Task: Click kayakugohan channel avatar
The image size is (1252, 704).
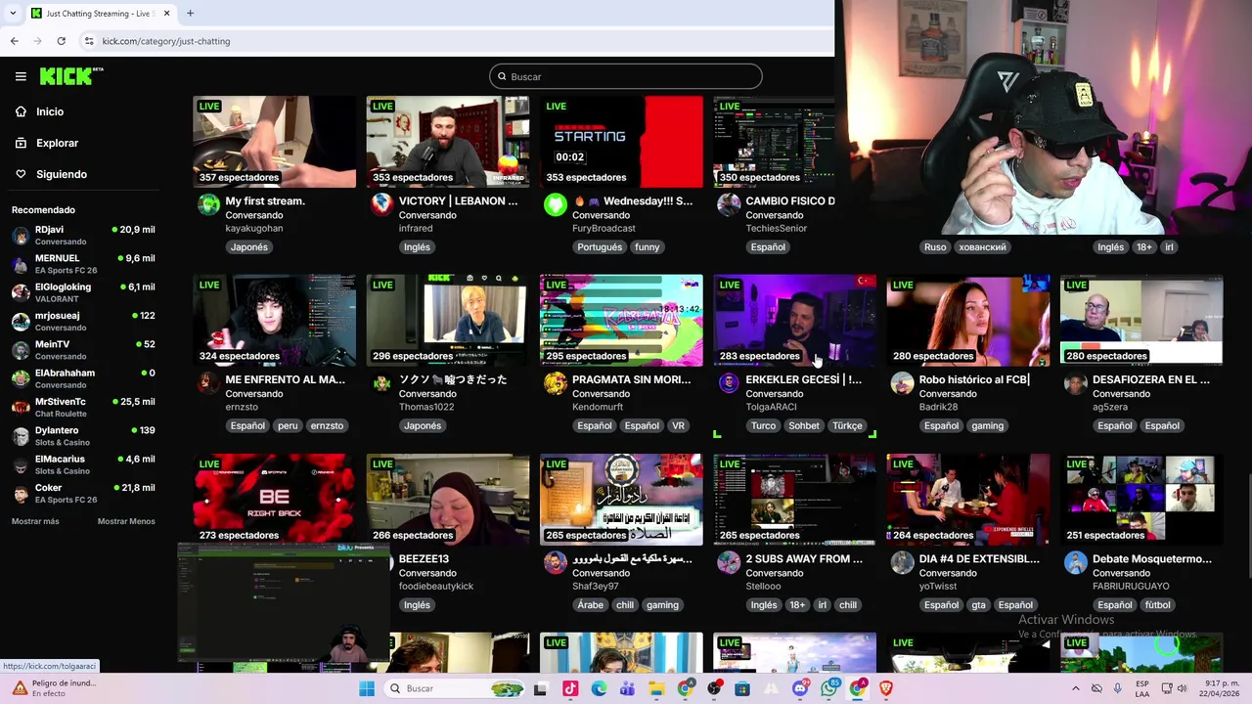Action: click(x=208, y=204)
